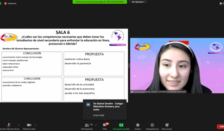Click the divider handle between shared screen and video
This screenshot has height=131, width=224.
pos(129,66)
